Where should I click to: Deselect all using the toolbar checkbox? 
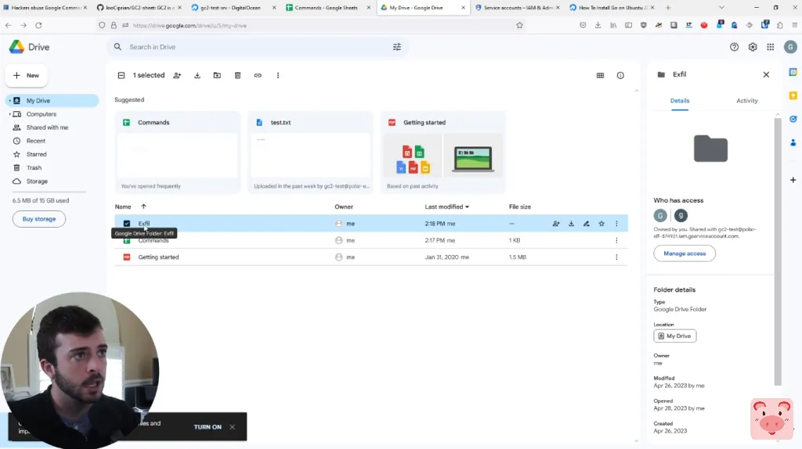121,75
